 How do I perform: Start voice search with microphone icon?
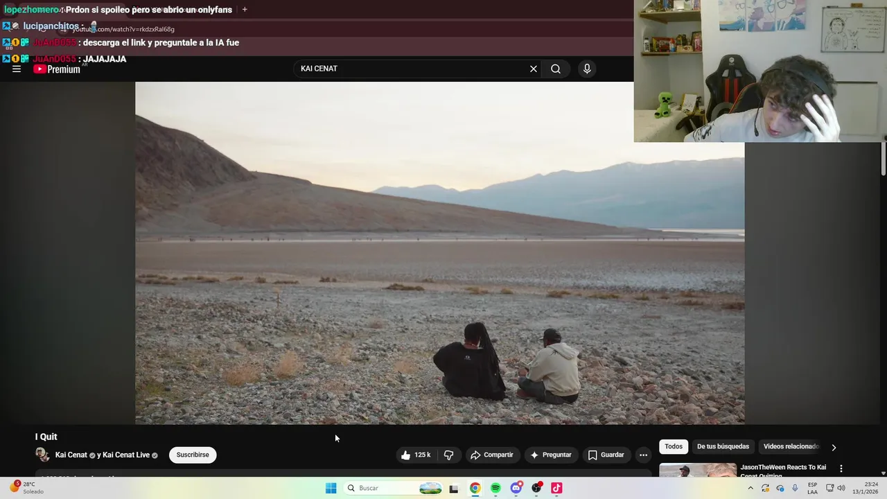coord(587,69)
